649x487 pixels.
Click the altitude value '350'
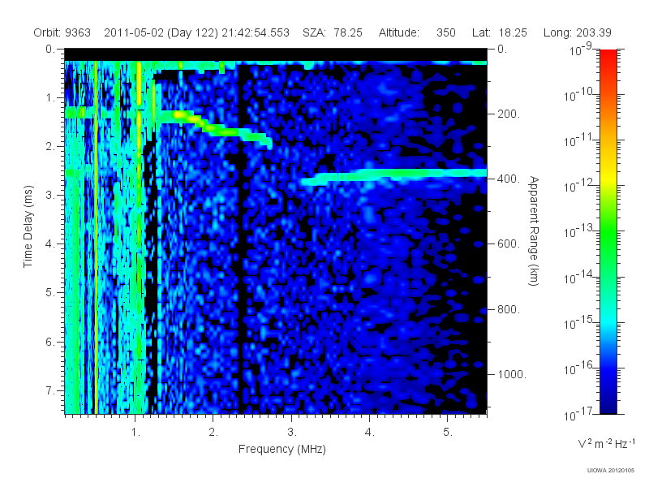[445, 32]
